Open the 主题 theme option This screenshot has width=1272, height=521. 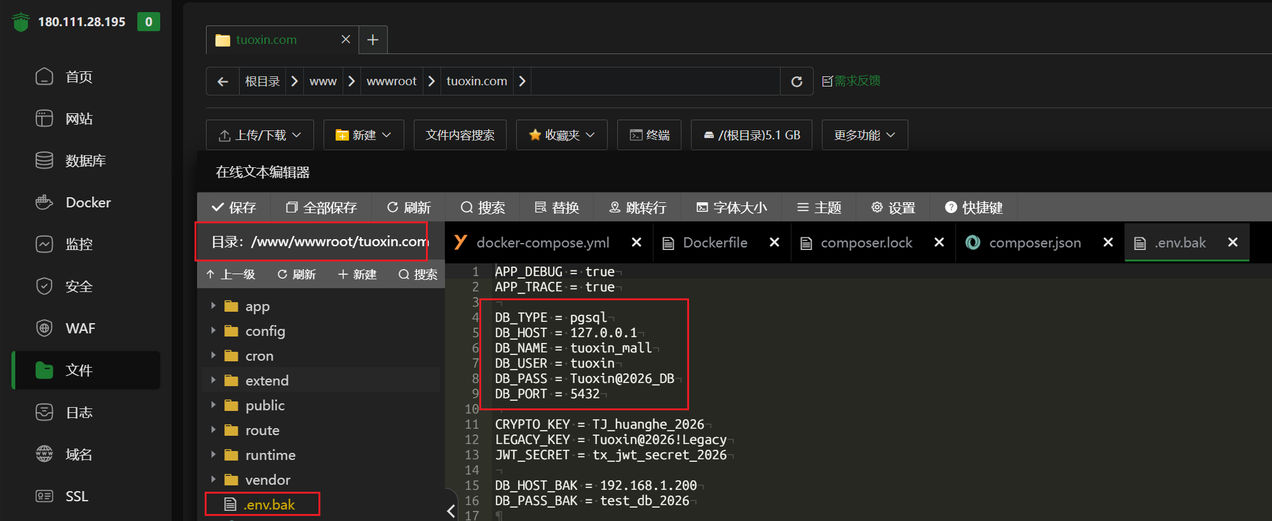(819, 207)
